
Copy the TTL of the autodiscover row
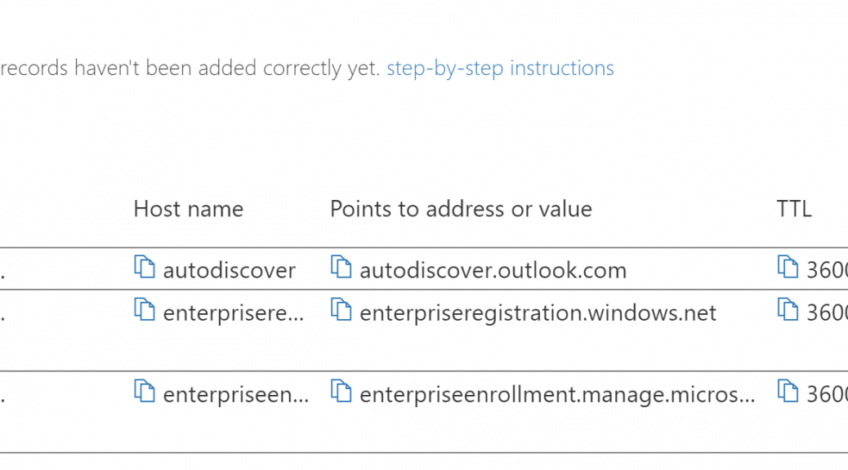click(x=788, y=267)
